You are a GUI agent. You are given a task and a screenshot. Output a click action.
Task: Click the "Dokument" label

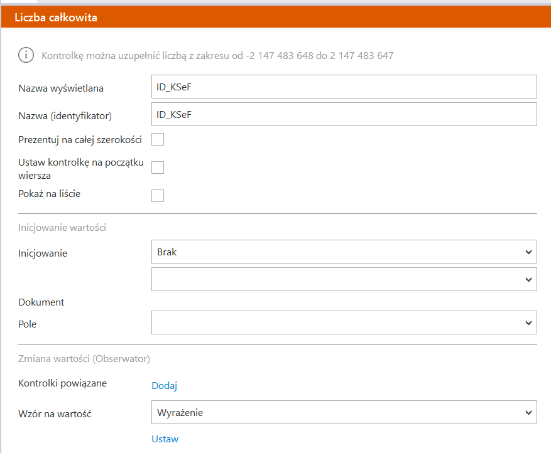click(41, 302)
